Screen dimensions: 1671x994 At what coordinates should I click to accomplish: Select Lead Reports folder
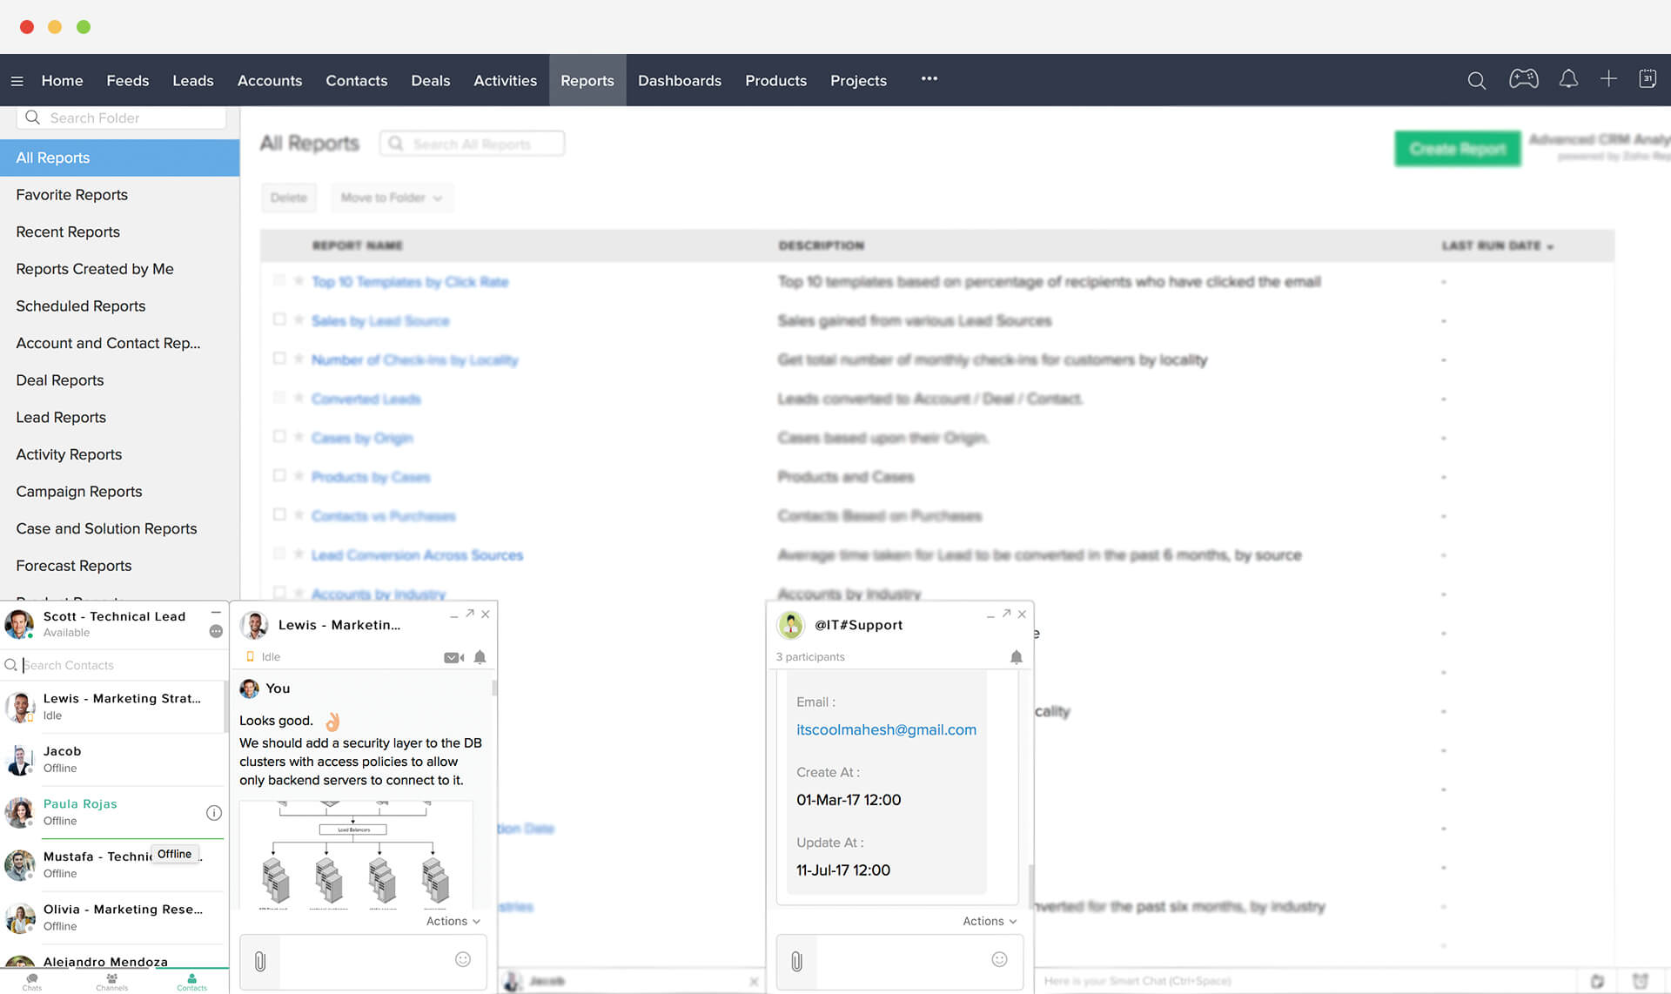[61, 417]
